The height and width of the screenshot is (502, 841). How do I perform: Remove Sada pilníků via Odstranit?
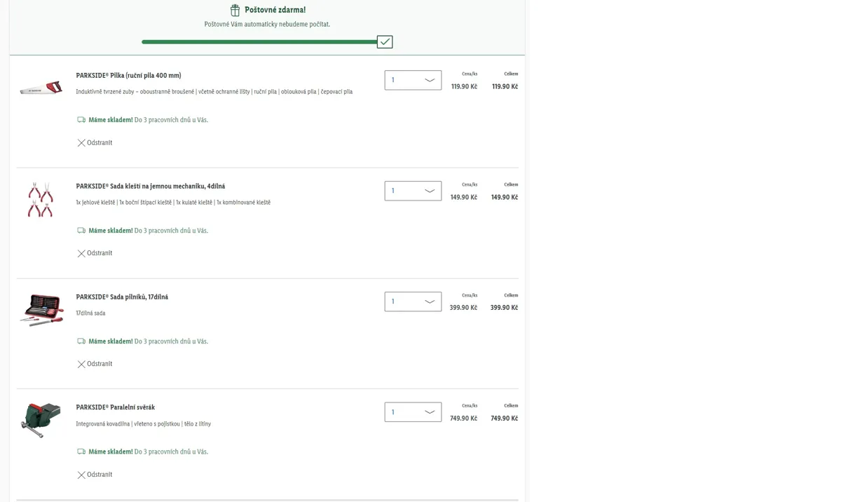click(95, 364)
